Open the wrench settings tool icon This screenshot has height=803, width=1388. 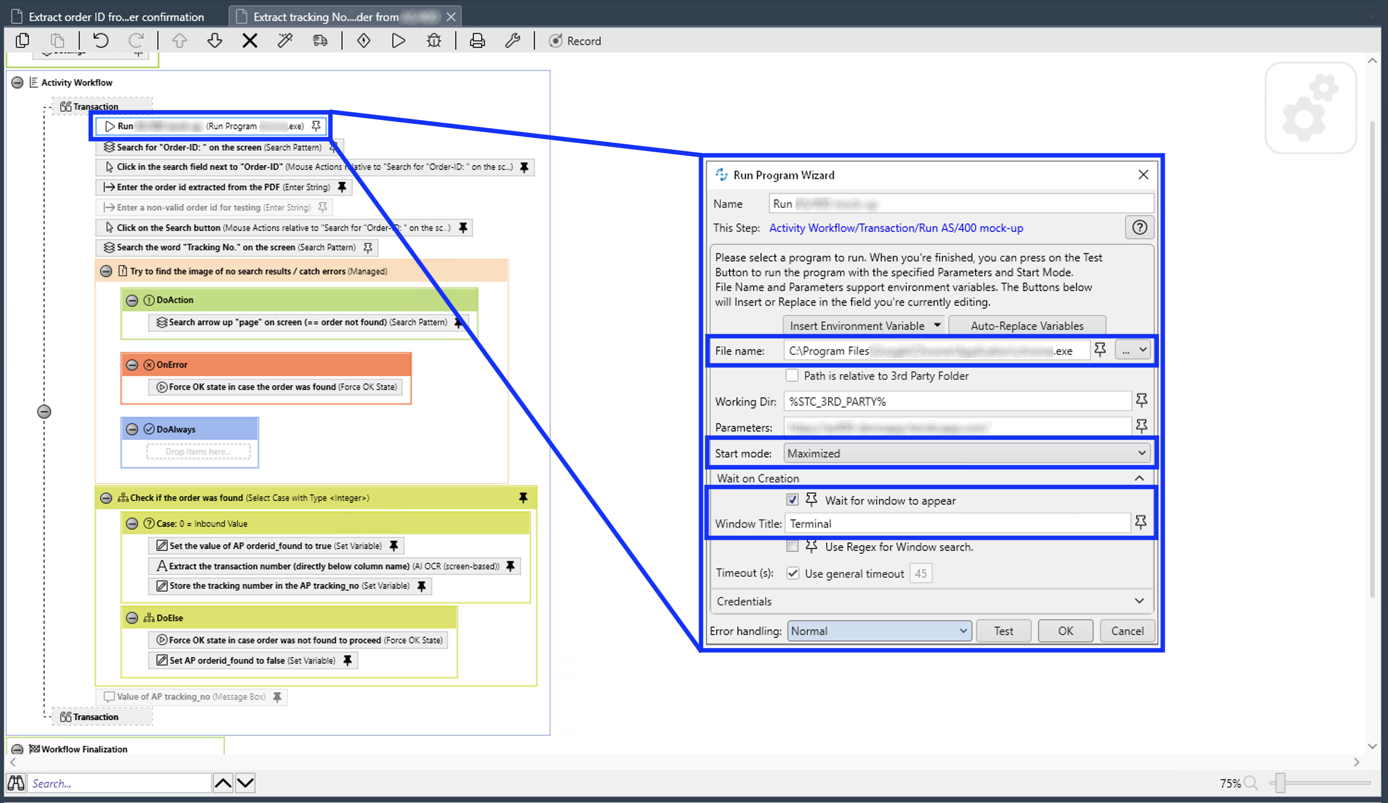click(x=512, y=41)
